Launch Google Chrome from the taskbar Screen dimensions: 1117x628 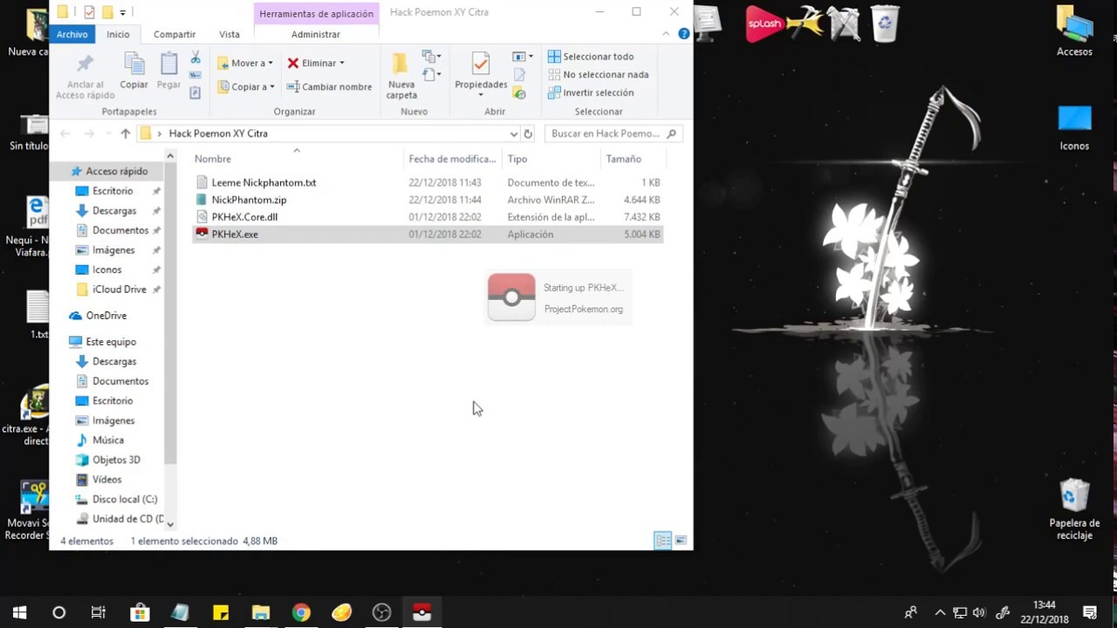tap(301, 613)
